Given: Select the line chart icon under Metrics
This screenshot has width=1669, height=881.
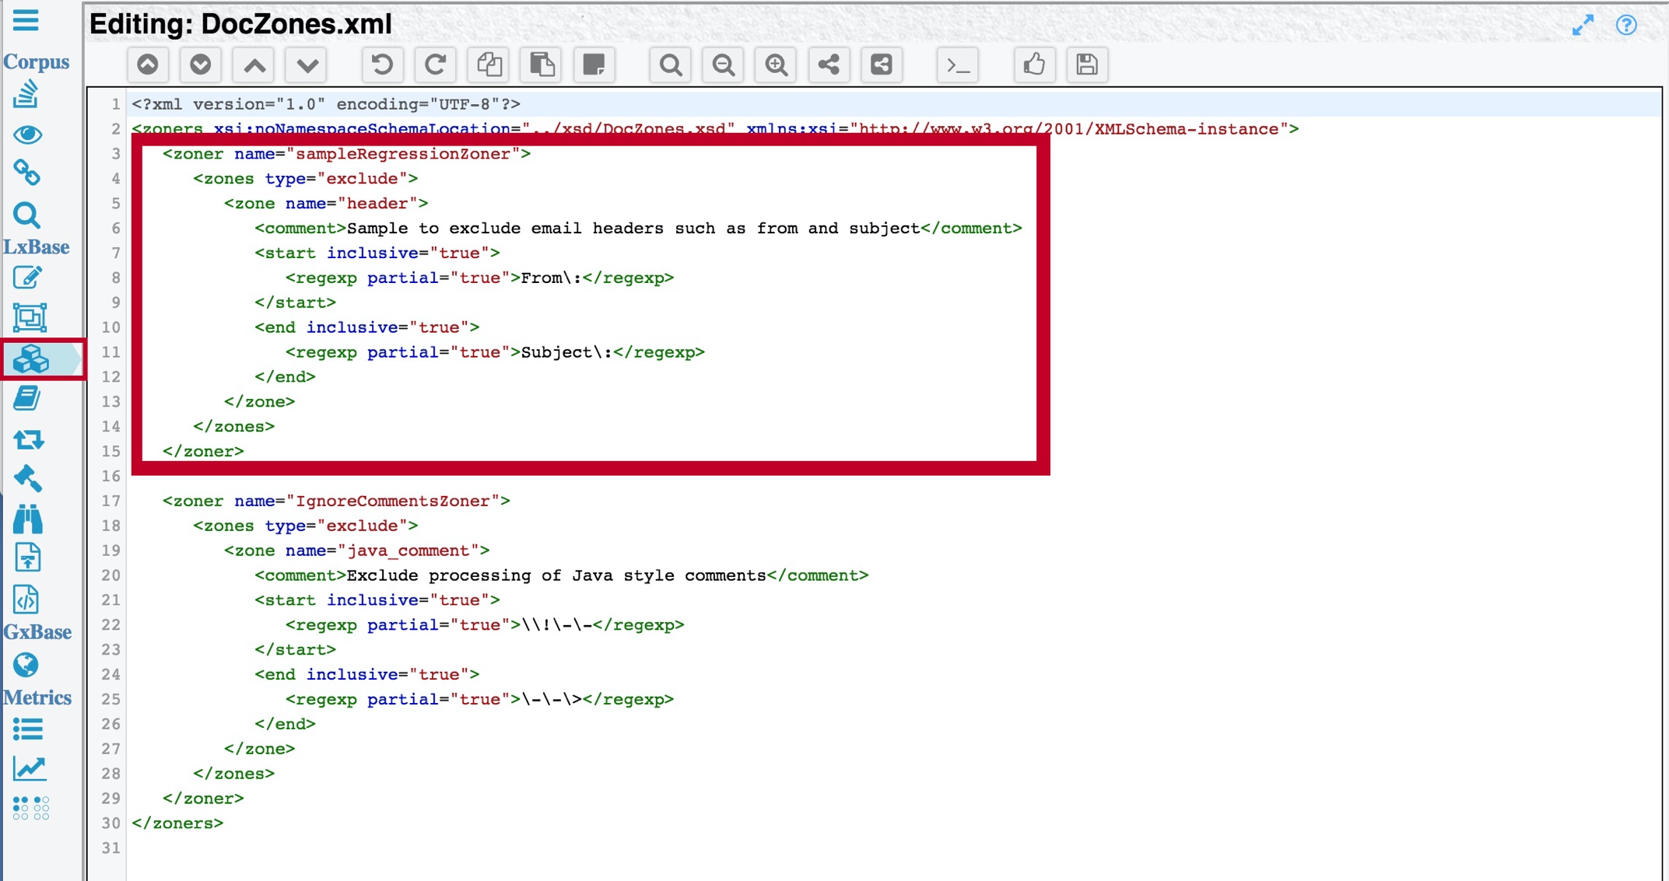Looking at the screenshot, I should (x=28, y=768).
